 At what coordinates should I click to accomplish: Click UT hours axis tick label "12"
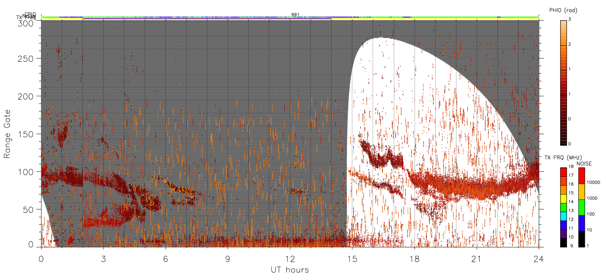coord(290,259)
